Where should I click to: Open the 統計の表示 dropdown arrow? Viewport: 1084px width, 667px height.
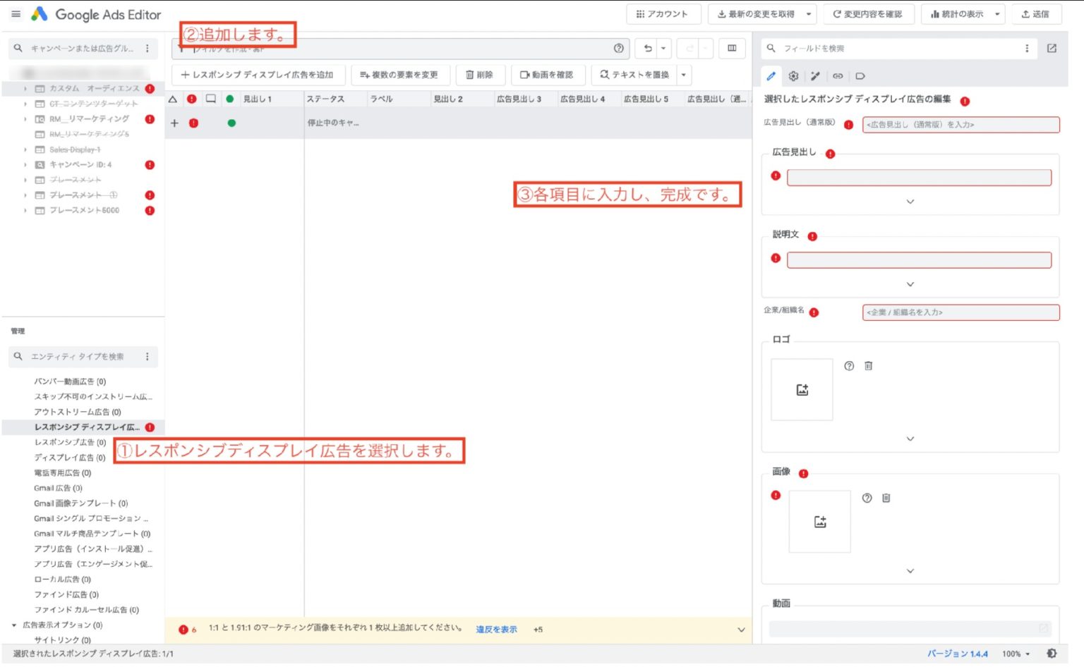997,14
